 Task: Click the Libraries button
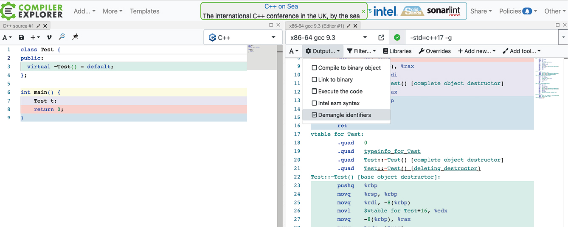[397, 51]
